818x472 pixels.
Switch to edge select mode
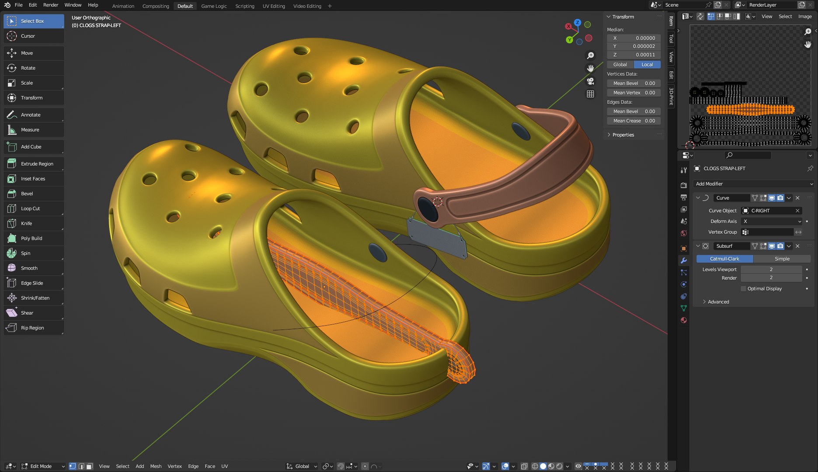click(81, 466)
